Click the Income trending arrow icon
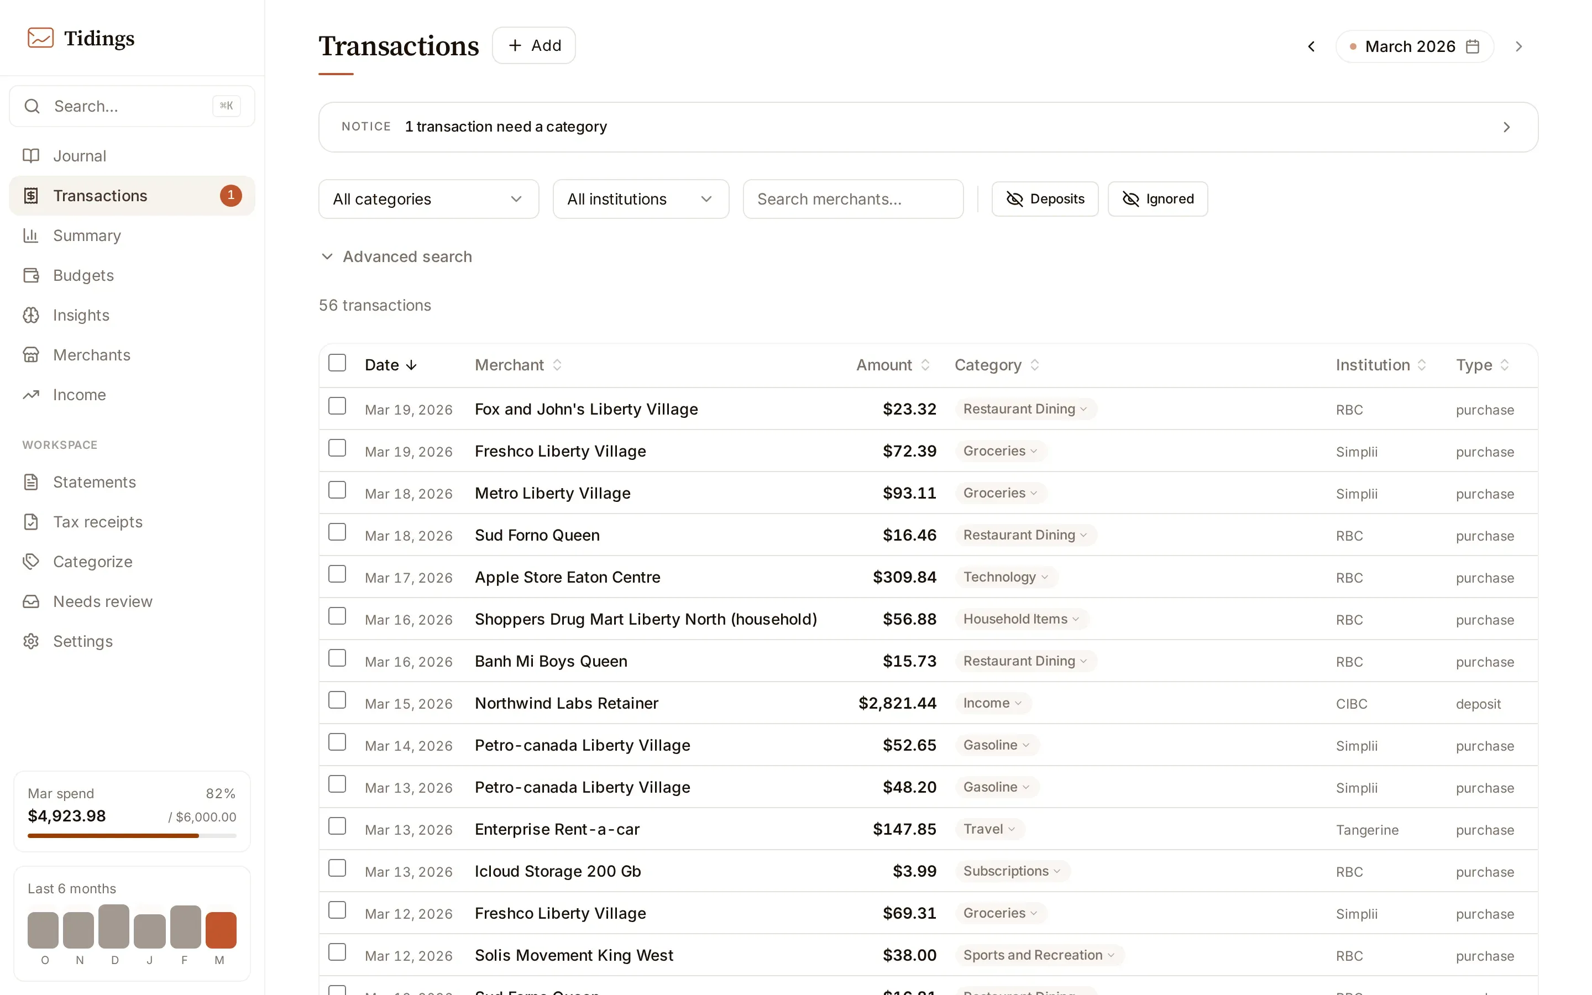Image resolution: width=1592 pixels, height=995 pixels. point(31,395)
